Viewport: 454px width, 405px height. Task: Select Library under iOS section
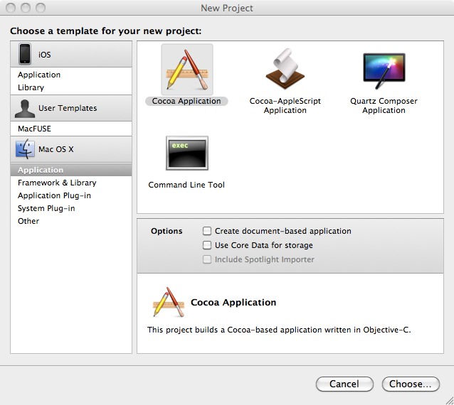point(31,87)
